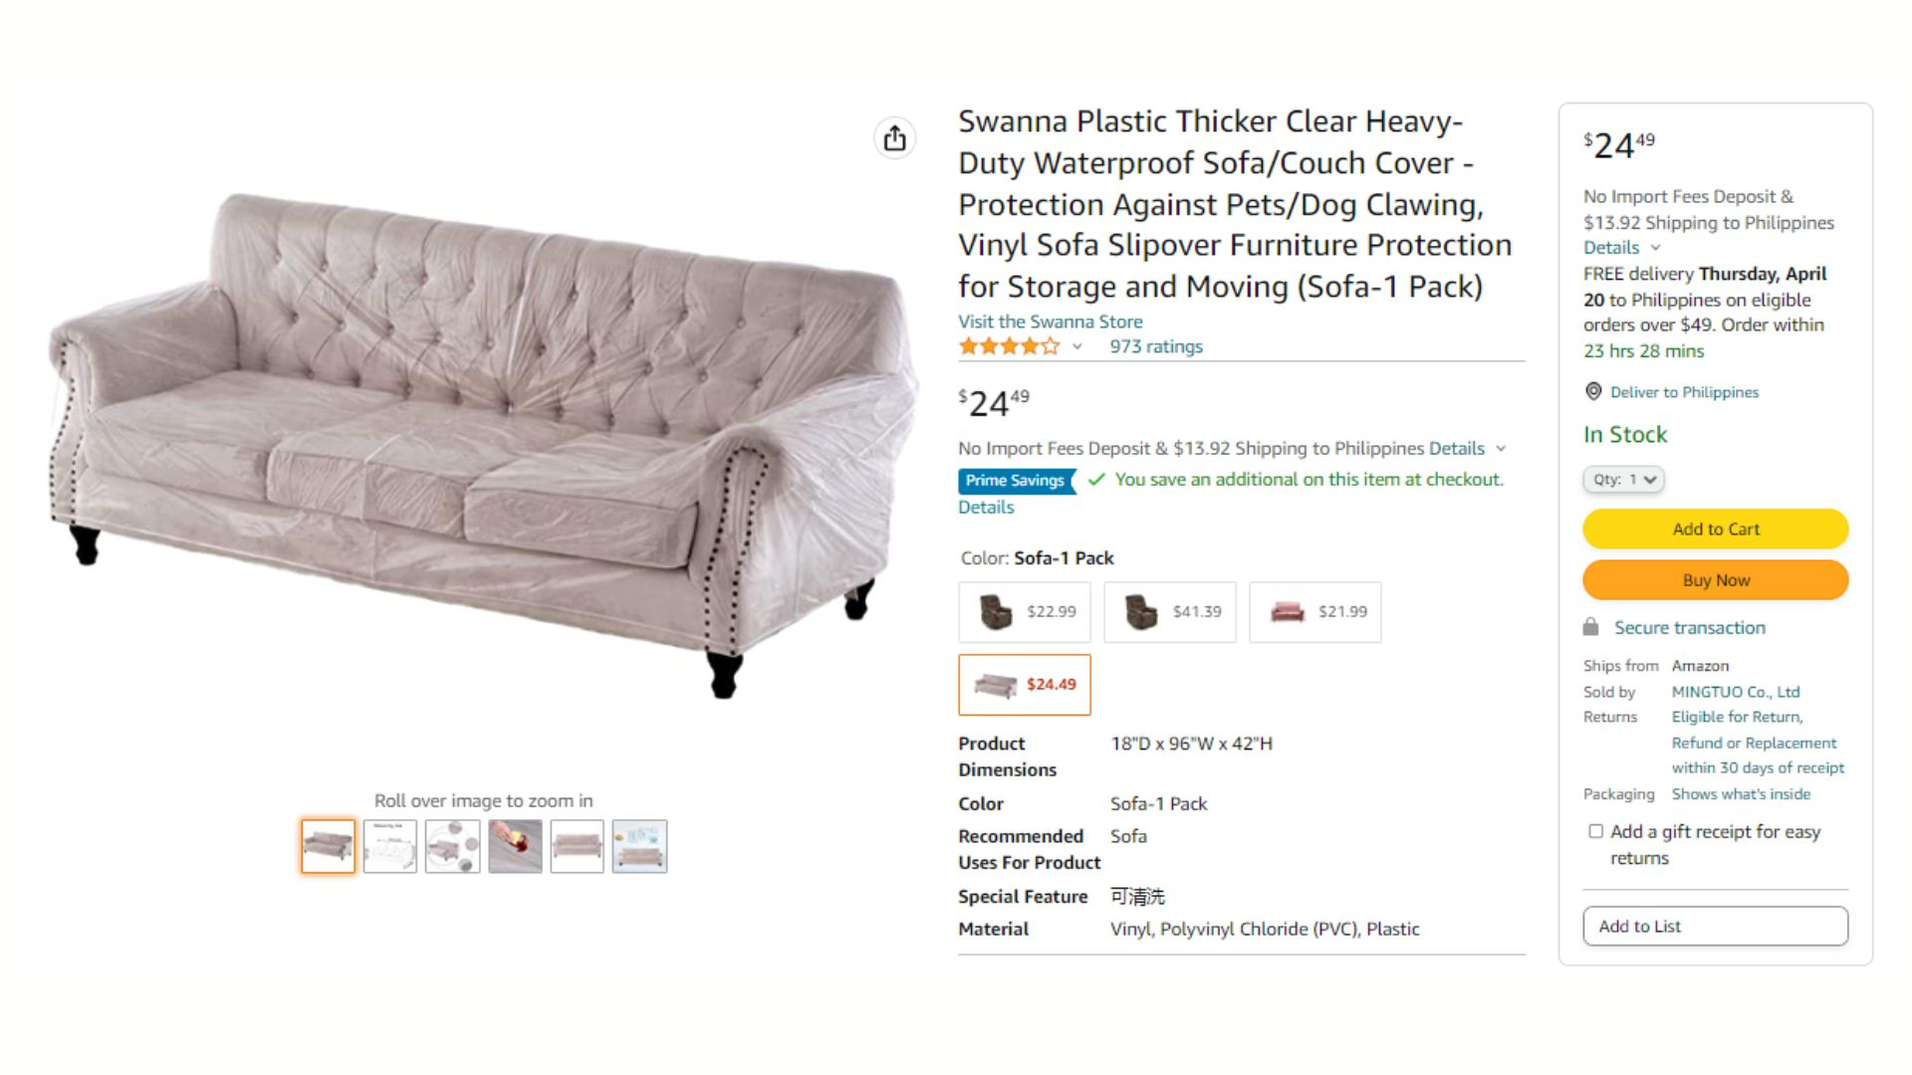Click the Prime Savings badge
The height and width of the screenshot is (1075, 1912).
1016,481
